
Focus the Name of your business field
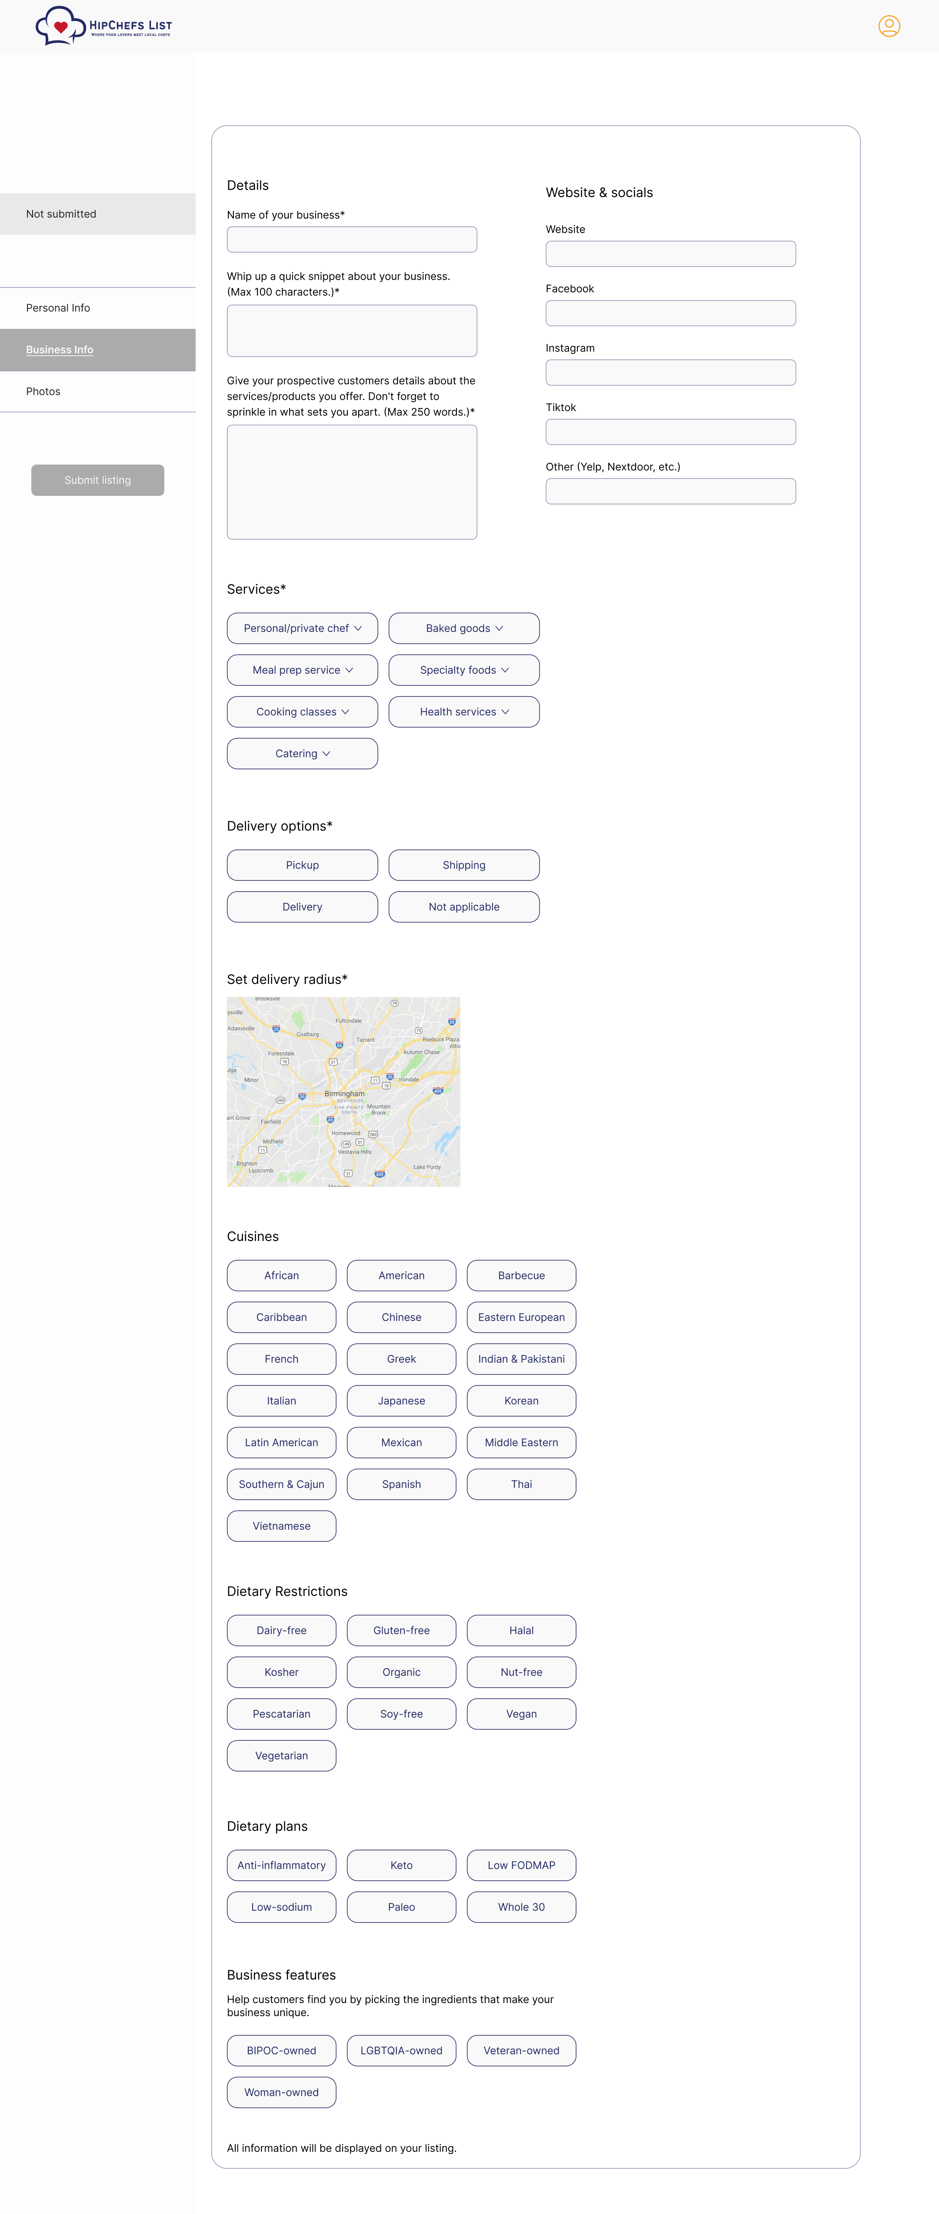coord(351,240)
